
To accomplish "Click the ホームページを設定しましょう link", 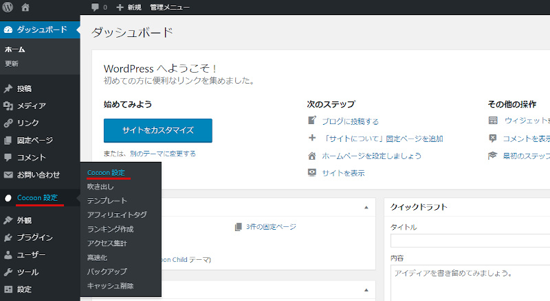I will tap(372, 156).
